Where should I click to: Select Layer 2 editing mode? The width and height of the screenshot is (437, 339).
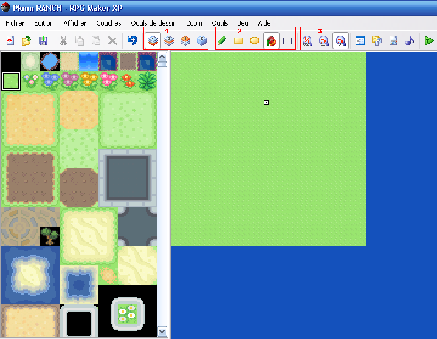coord(169,41)
